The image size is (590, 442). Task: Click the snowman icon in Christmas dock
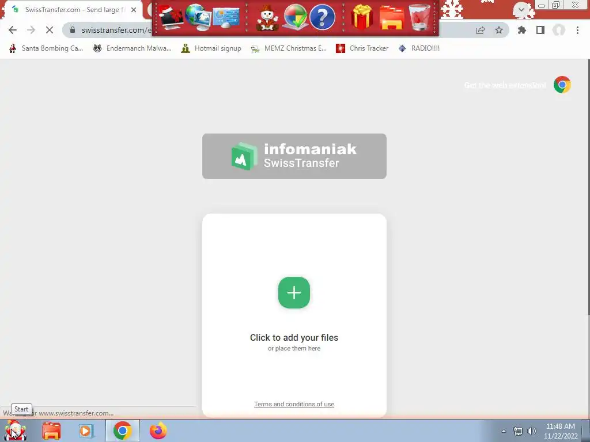(267, 18)
